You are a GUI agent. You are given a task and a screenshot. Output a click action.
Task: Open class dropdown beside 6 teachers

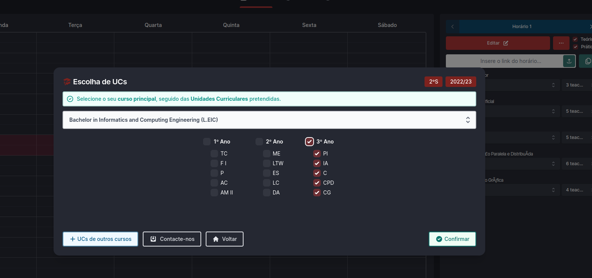click(x=522, y=164)
